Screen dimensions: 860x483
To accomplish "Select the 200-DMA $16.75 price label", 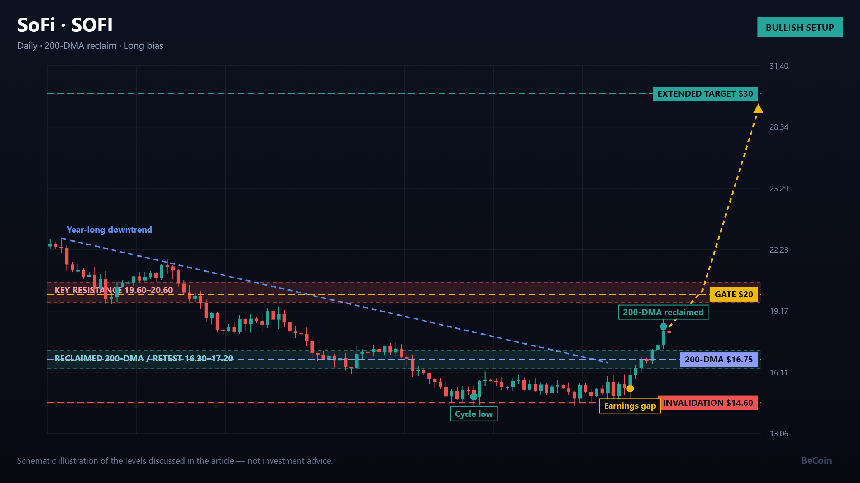I will [x=719, y=360].
